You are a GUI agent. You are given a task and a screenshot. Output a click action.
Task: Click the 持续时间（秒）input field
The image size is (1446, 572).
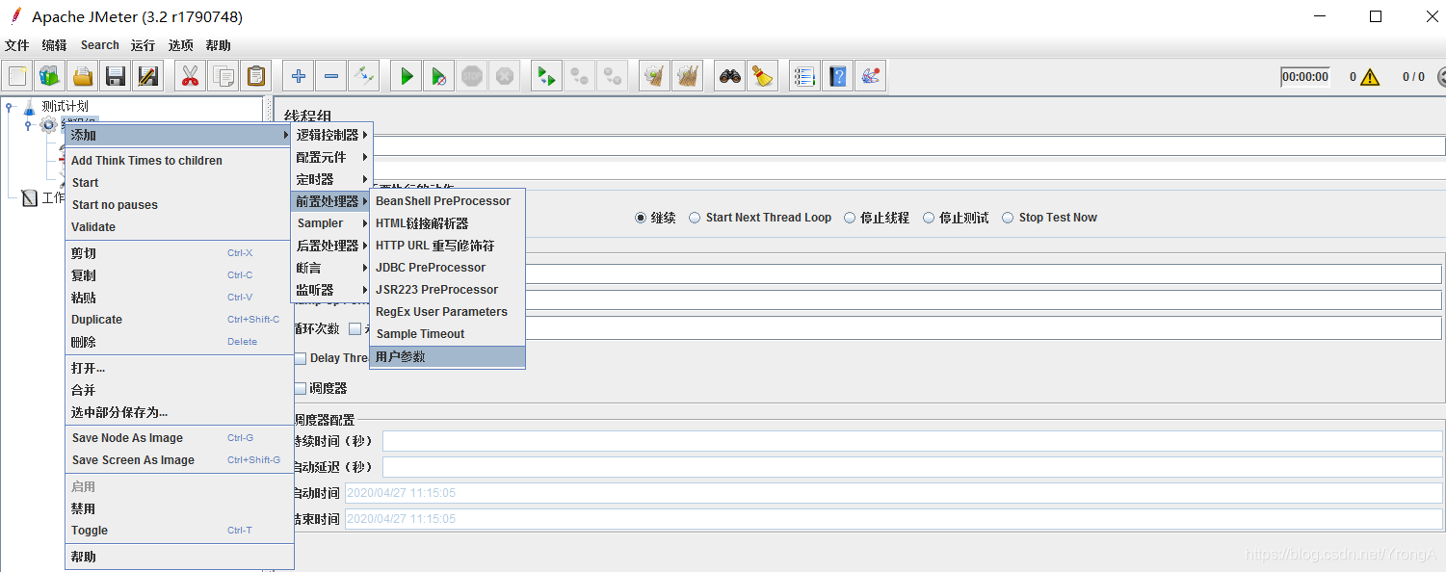911,441
